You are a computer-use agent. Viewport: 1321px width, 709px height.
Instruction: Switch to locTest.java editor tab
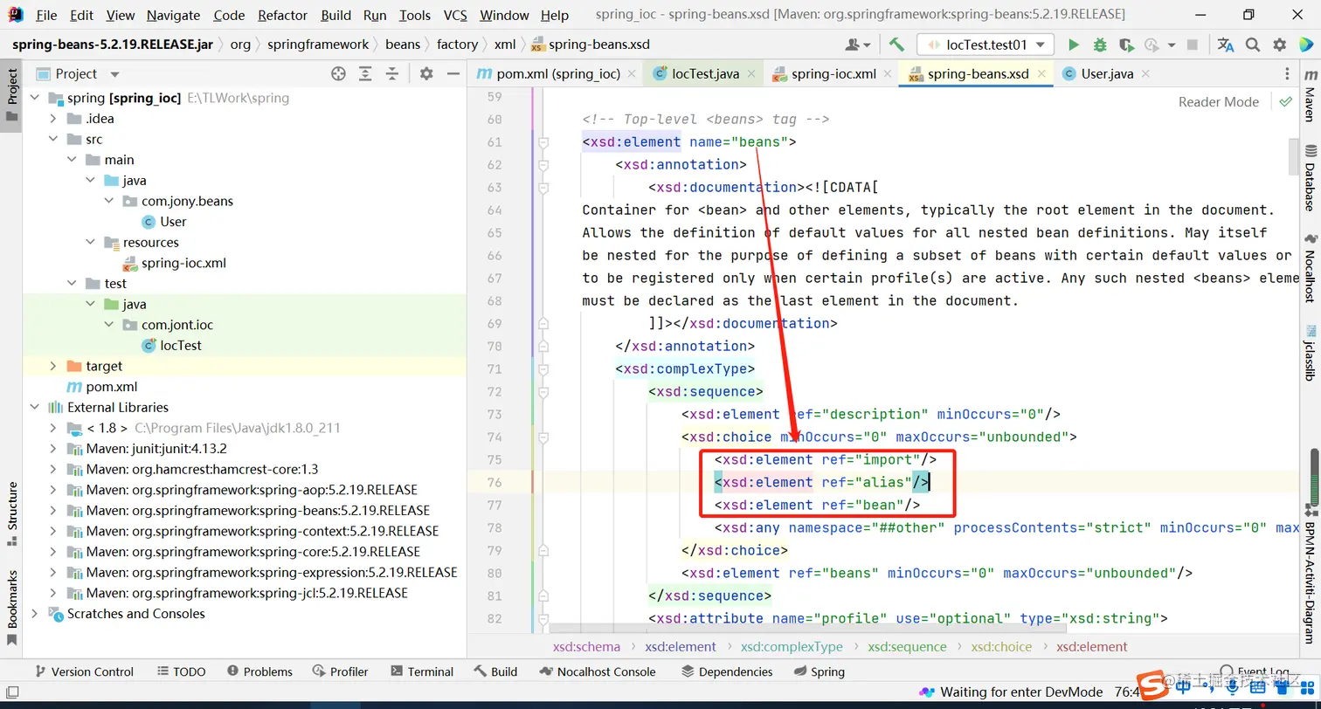[x=702, y=74]
